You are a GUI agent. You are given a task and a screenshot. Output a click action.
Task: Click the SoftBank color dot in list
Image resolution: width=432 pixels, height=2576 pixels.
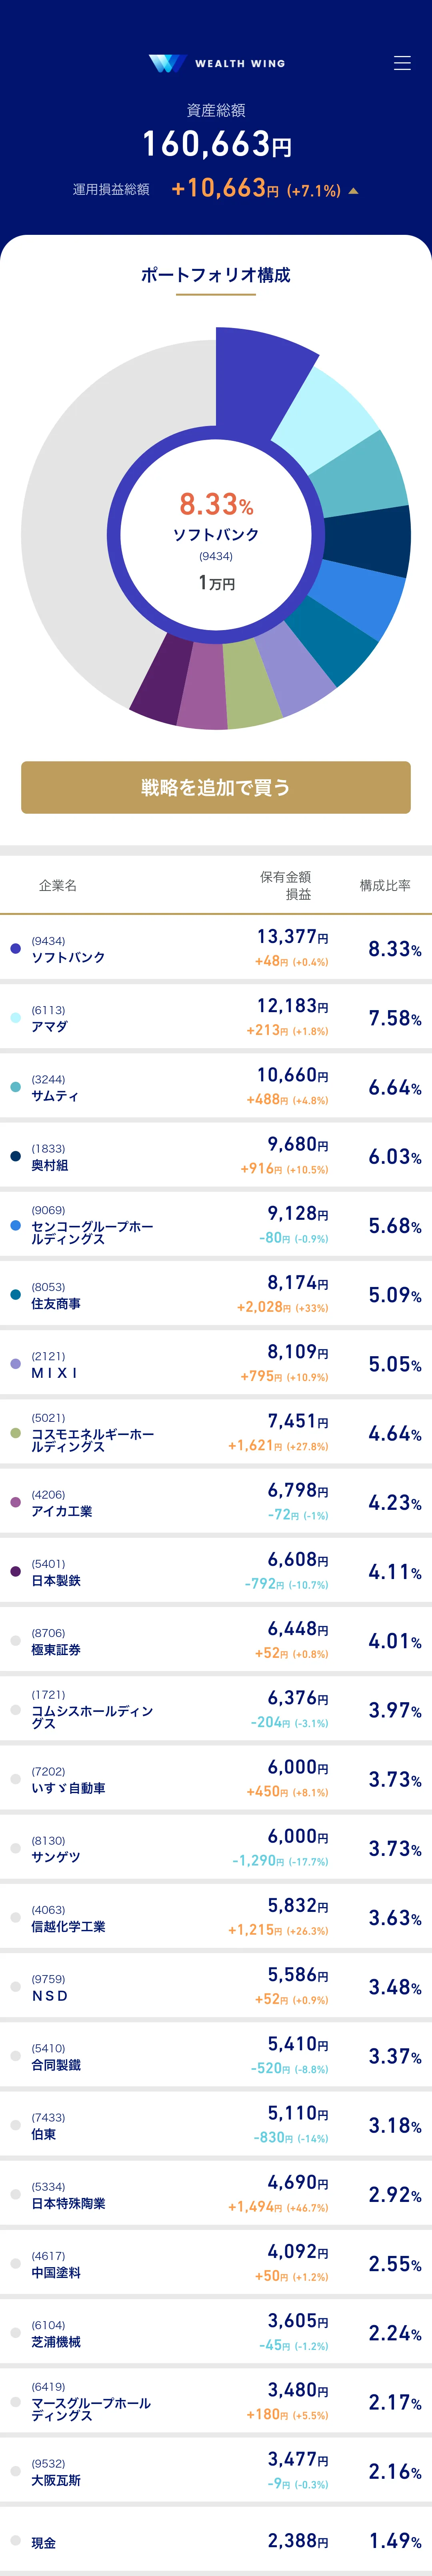(x=15, y=948)
